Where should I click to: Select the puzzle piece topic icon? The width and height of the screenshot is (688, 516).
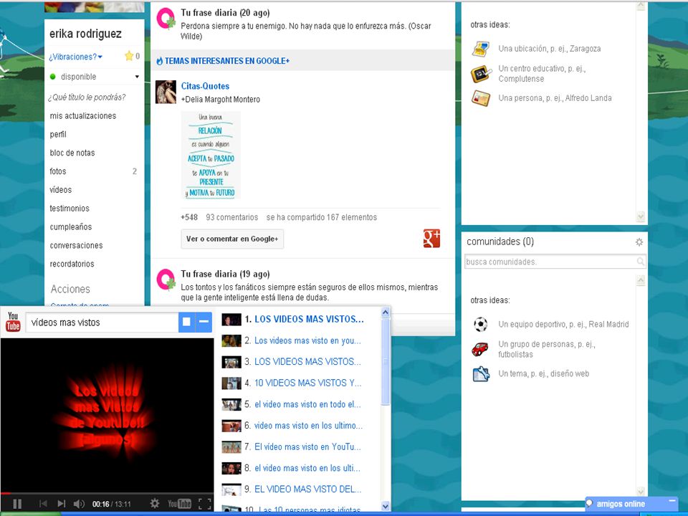click(481, 374)
